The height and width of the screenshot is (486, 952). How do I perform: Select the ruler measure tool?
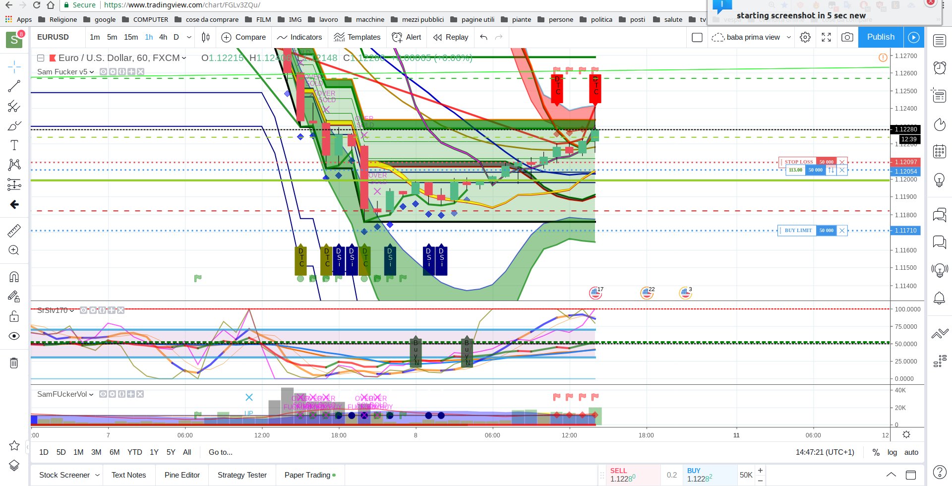click(x=14, y=231)
